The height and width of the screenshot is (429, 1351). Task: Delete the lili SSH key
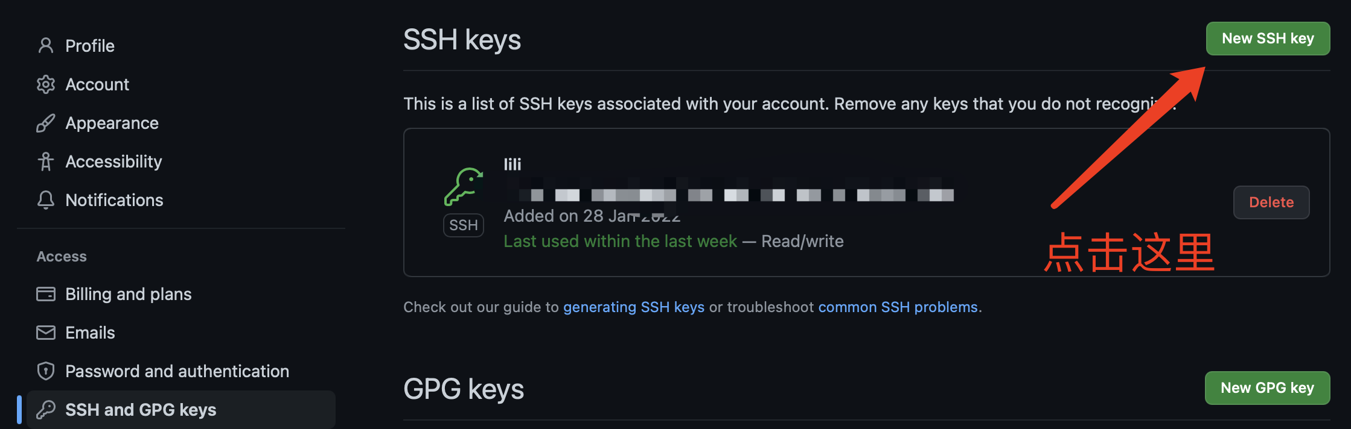coord(1271,202)
